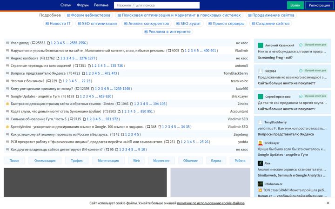Screen dimensions: 335x209
Task: Close the cookie notice banner
Action: [328, 203]
